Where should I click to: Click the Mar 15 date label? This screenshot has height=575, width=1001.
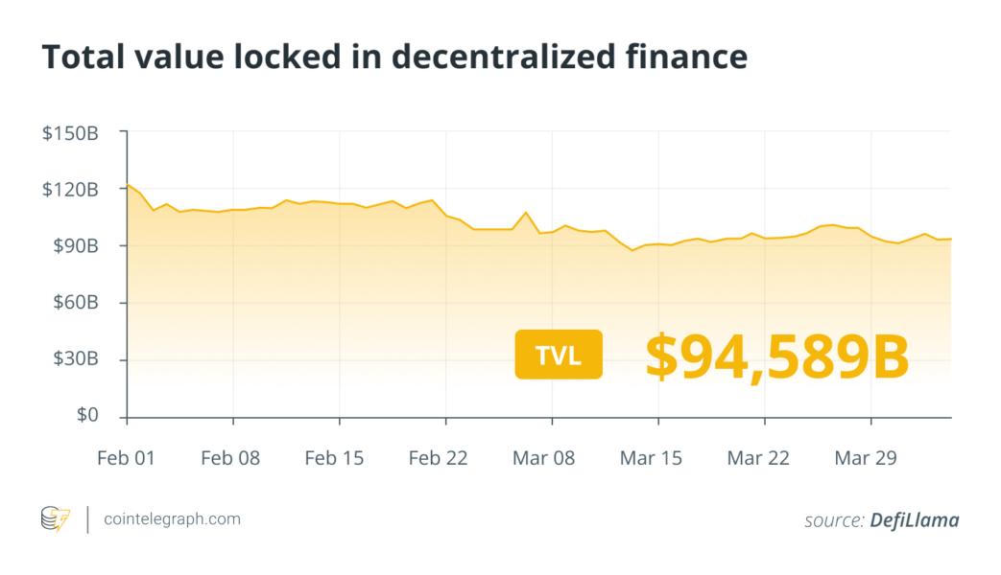[651, 458]
